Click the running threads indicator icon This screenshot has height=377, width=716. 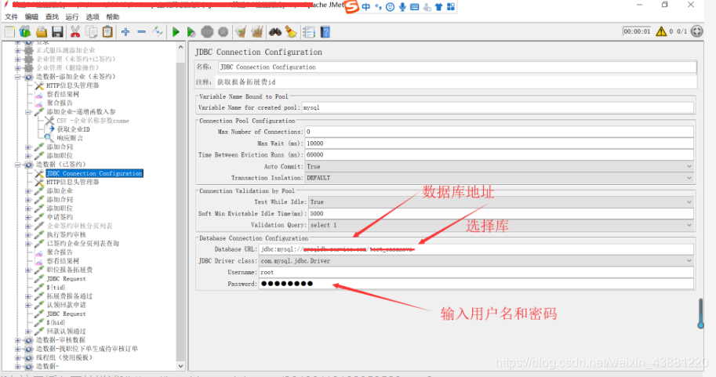(697, 31)
